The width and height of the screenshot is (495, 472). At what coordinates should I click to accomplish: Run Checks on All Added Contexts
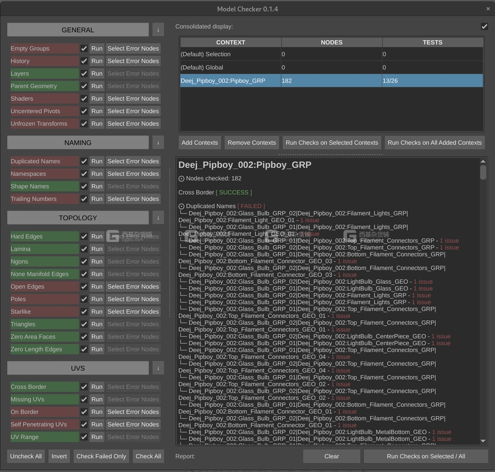click(x=435, y=142)
